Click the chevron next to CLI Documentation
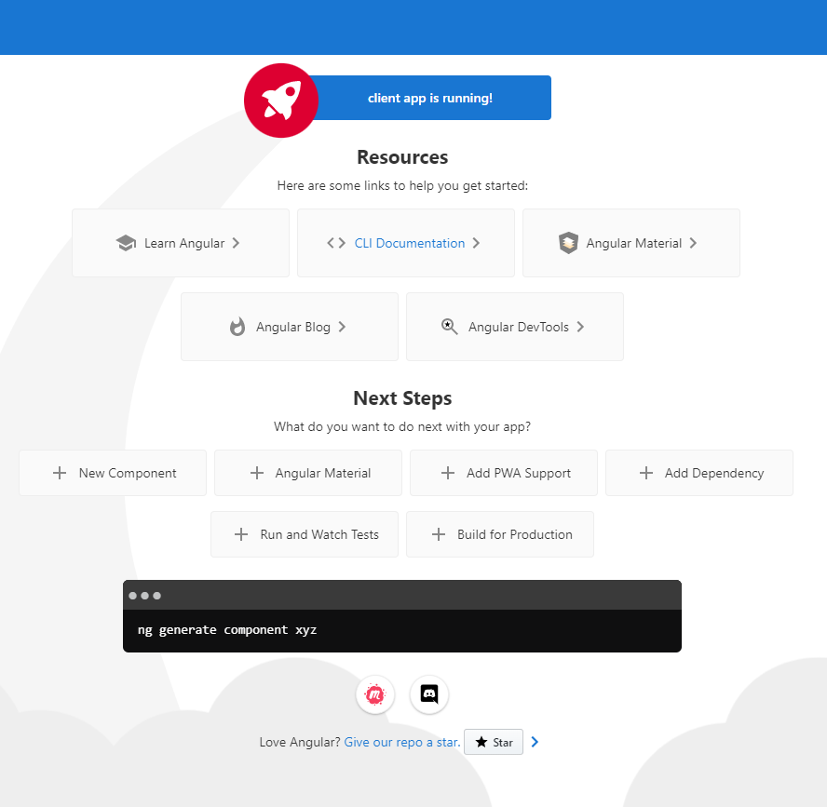The height and width of the screenshot is (807, 827). [476, 243]
